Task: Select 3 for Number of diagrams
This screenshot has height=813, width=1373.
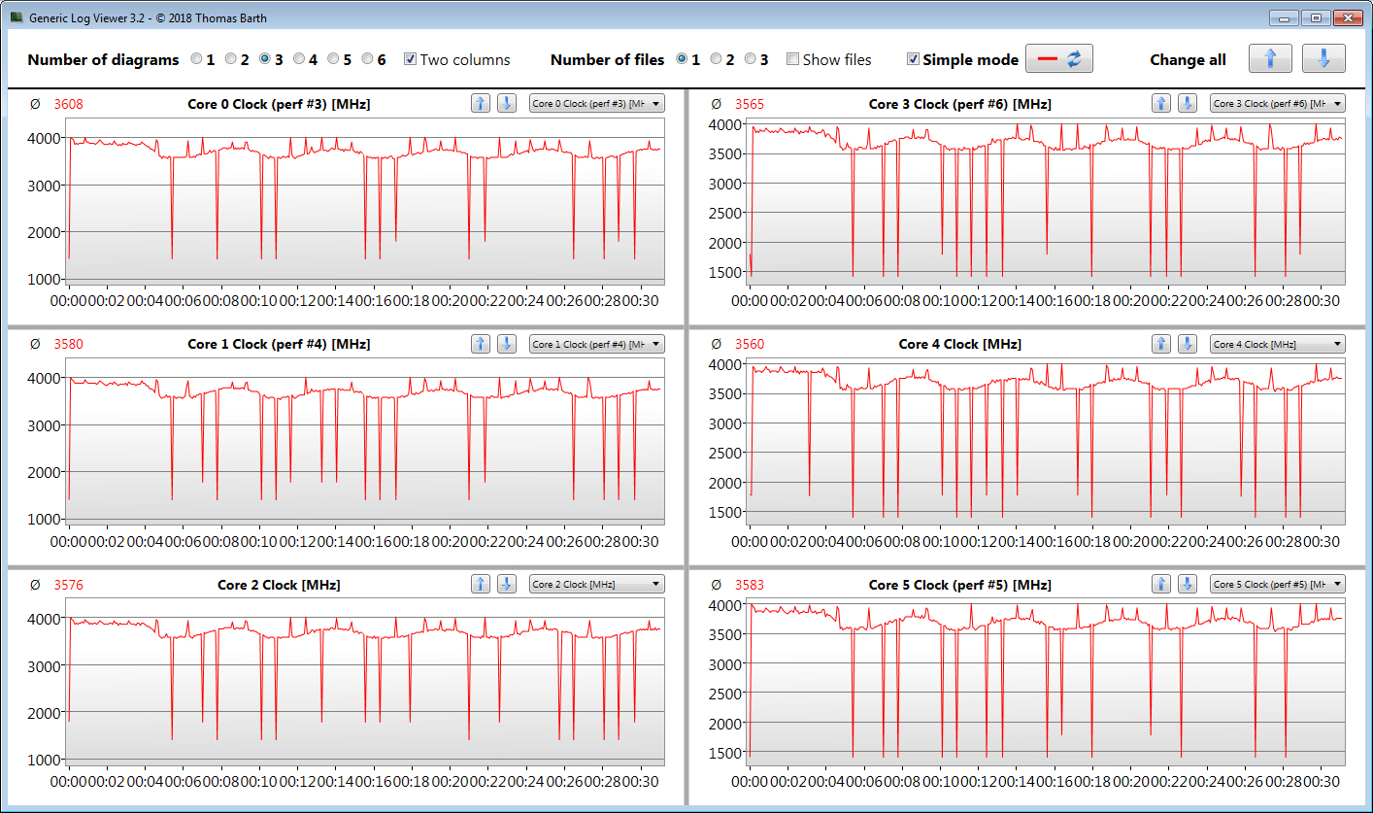Action: click(265, 59)
